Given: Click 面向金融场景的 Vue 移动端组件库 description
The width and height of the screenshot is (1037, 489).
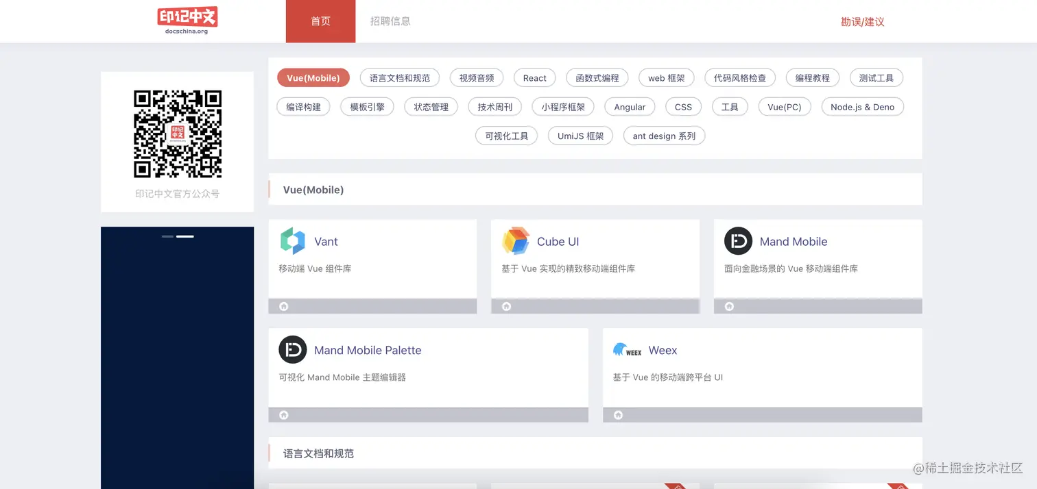Looking at the screenshot, I should tap(791, 268).
